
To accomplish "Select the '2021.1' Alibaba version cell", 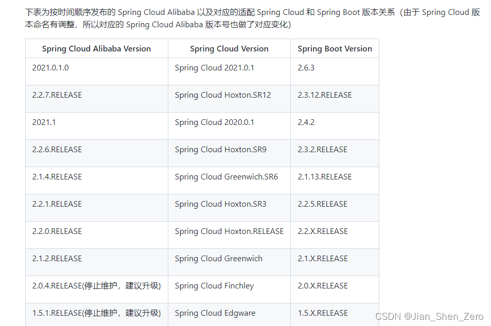I will point(96,126).
